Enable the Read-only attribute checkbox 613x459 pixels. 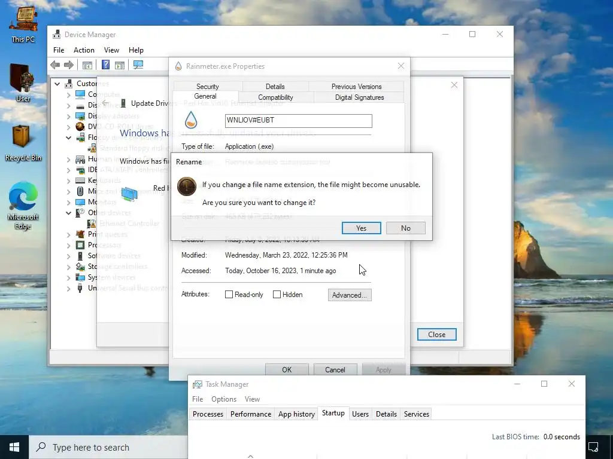point(229,294)
